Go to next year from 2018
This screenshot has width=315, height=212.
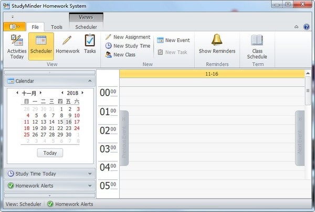click(82, 93)
